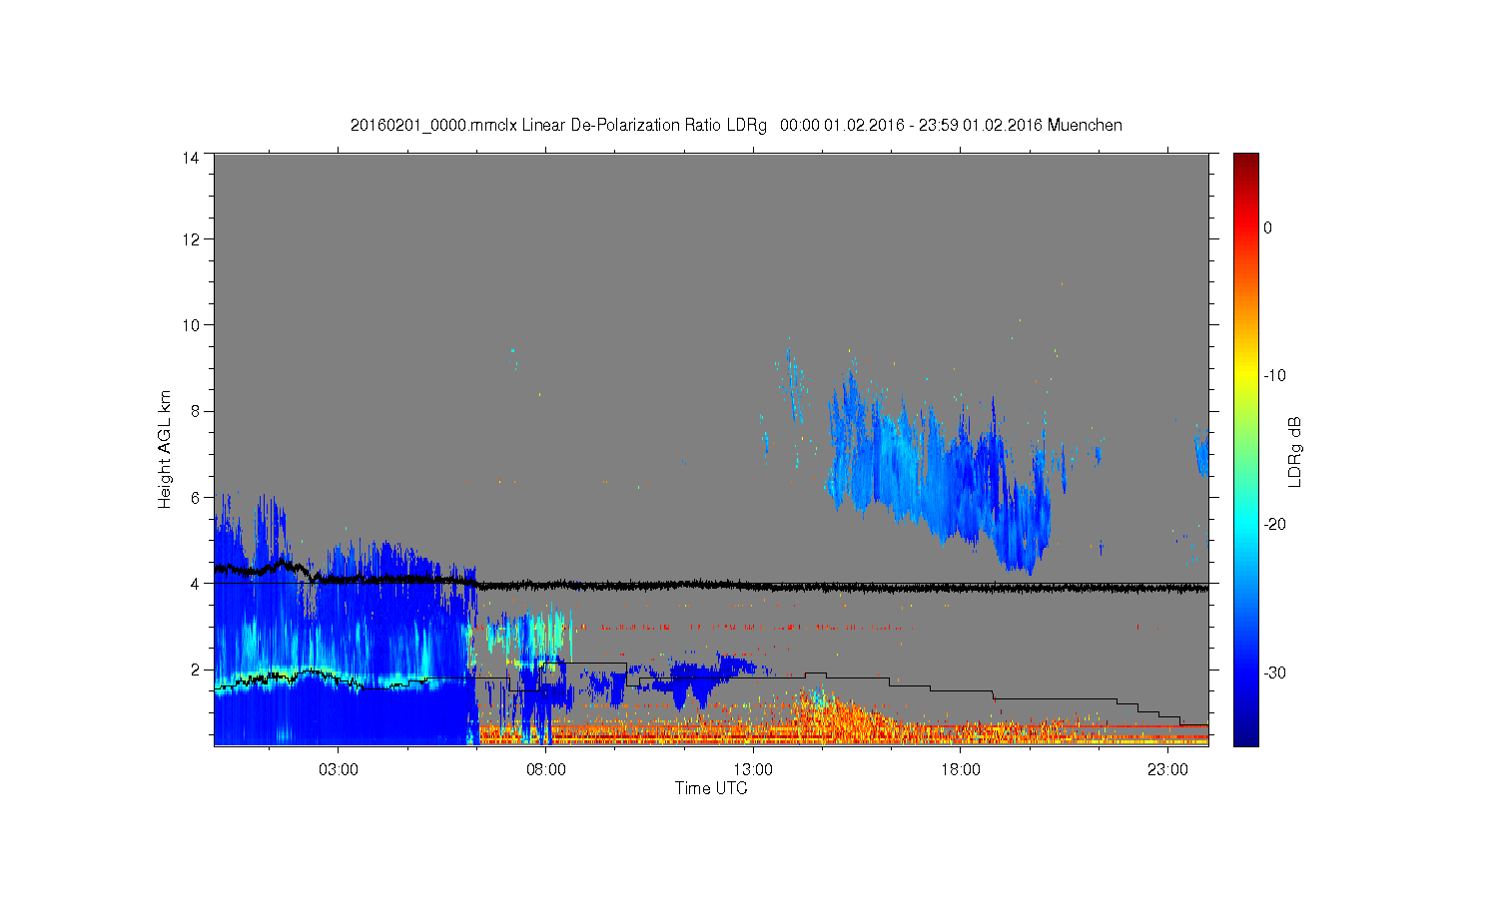Click the 23:00 time tick label
Image resolution: width=1498 pixels, height=898 pixels.
click(x=1167, y=770)
